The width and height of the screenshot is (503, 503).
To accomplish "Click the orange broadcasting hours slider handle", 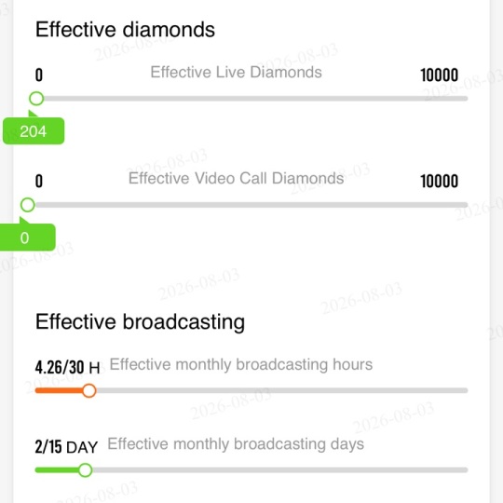I will click(x=89, y=390).
